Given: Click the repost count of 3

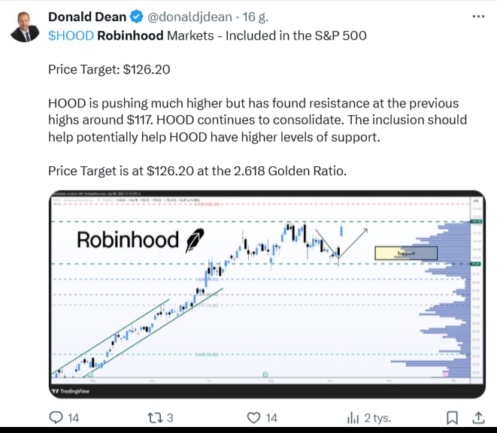Looking at the screenshot, I should coord(171,417).
